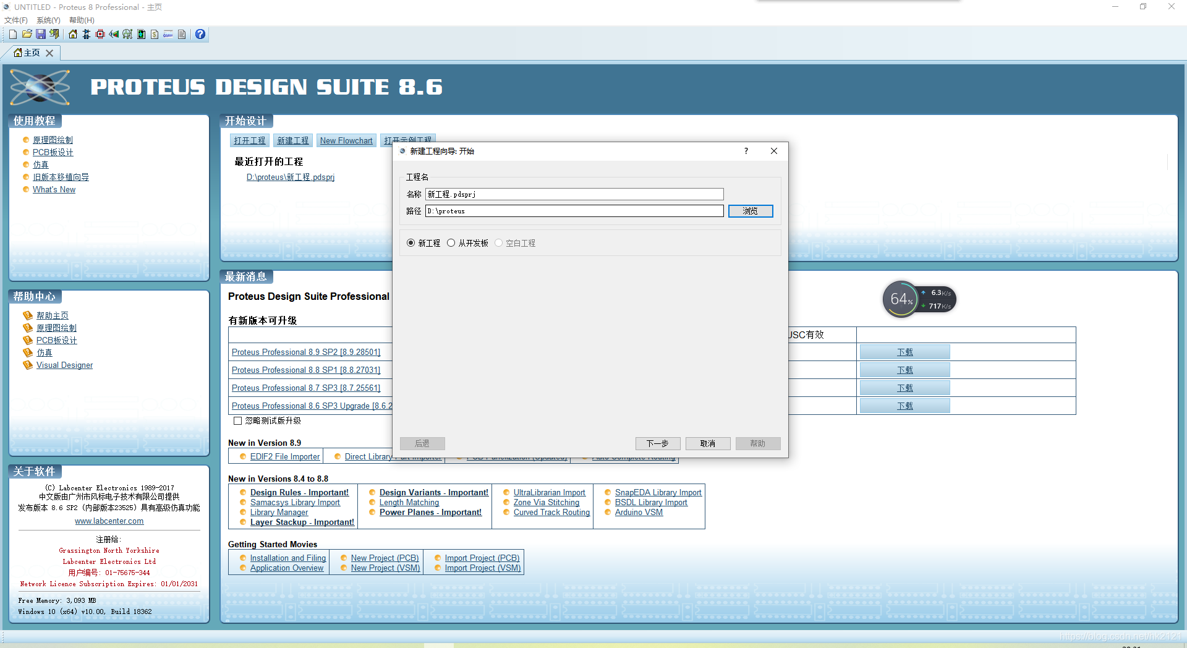This screenshot has height=648, width=1187.
Task: Close the 主页 tab with its X
Action: 49,53
